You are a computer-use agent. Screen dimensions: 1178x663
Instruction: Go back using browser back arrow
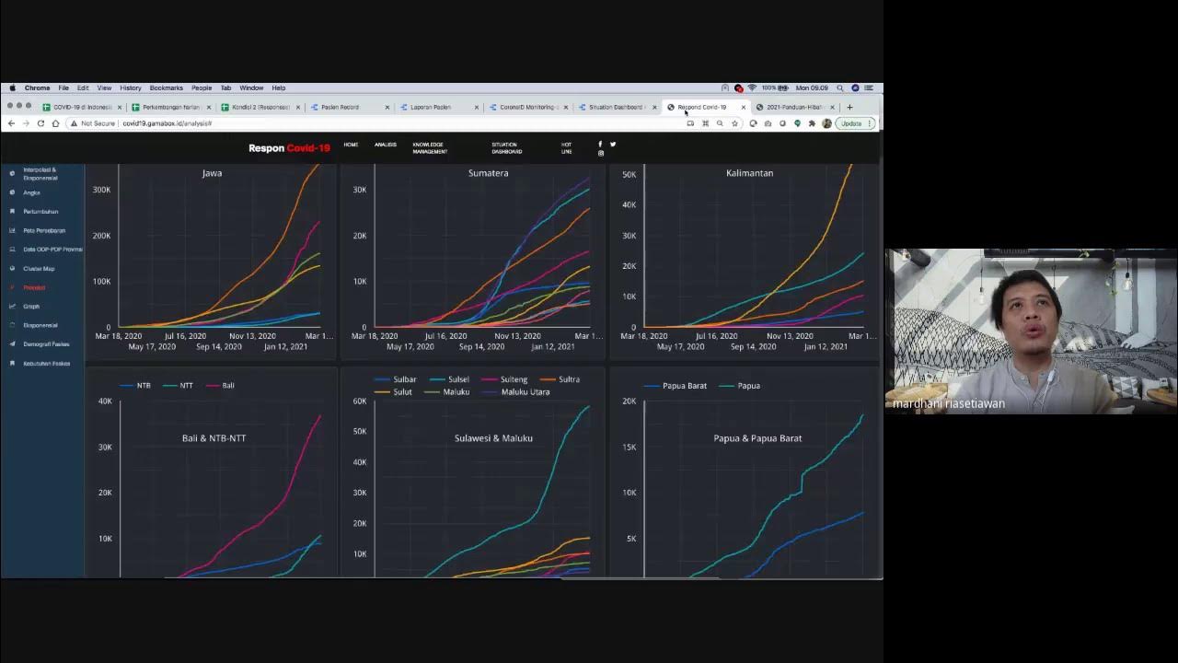[x=11, y=123]
